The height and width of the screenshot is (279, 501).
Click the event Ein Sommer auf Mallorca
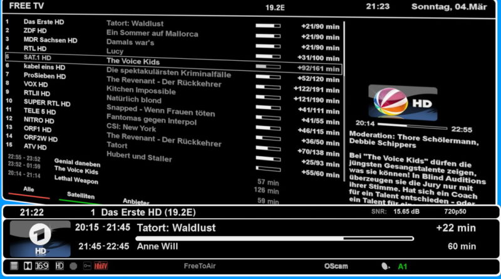tap(152, 33)
